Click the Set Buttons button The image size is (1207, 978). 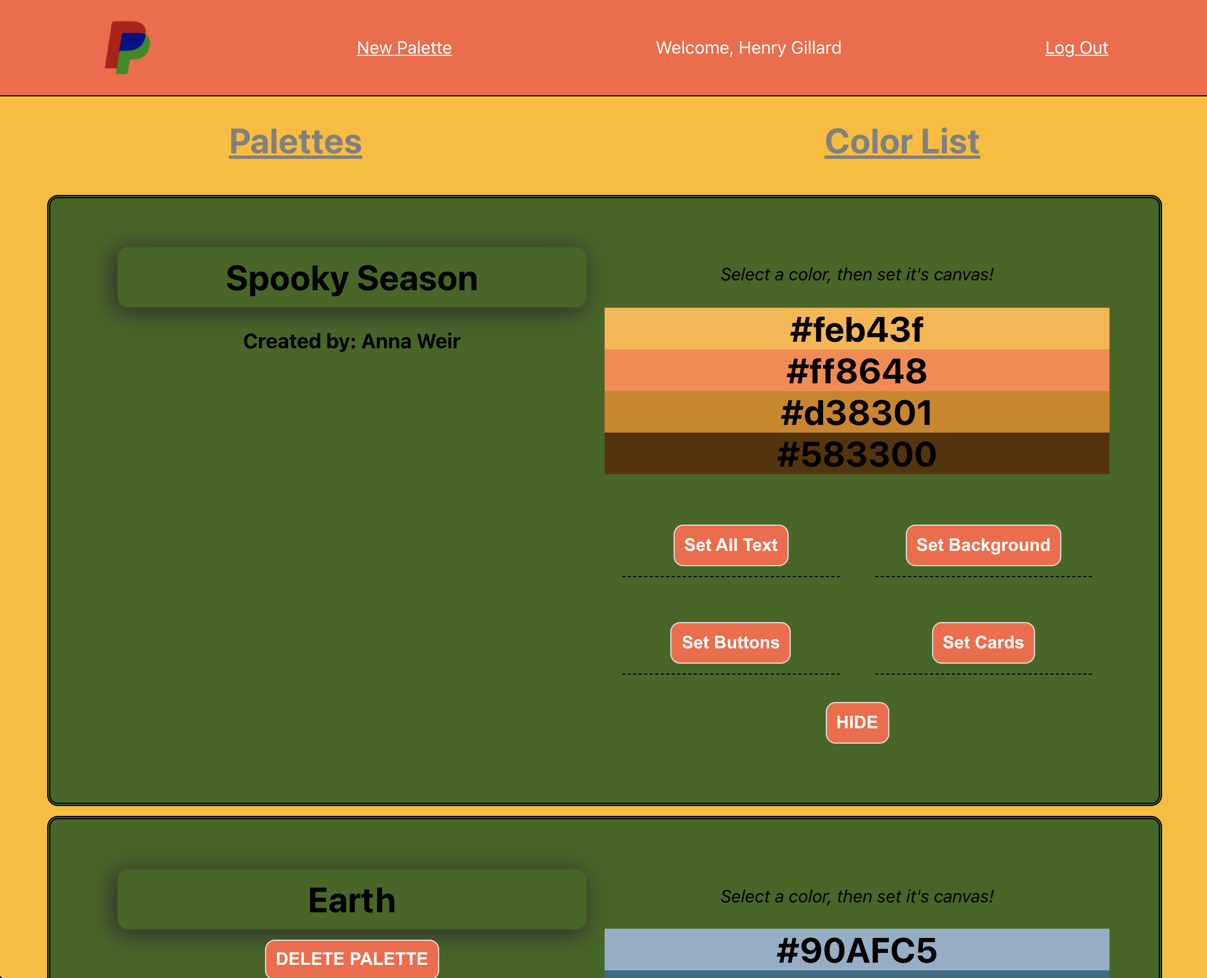[729, 643]
